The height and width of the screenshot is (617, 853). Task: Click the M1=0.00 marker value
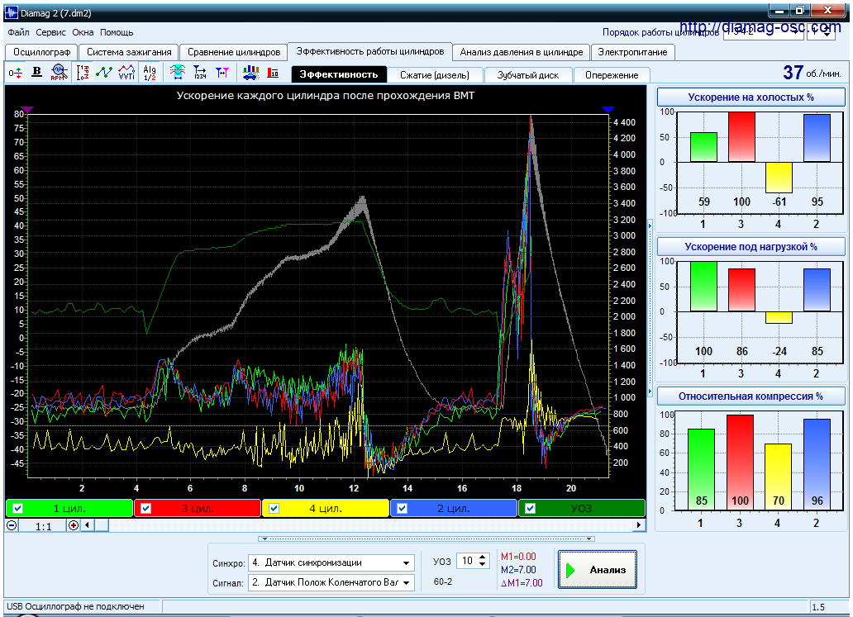point(518,557)
